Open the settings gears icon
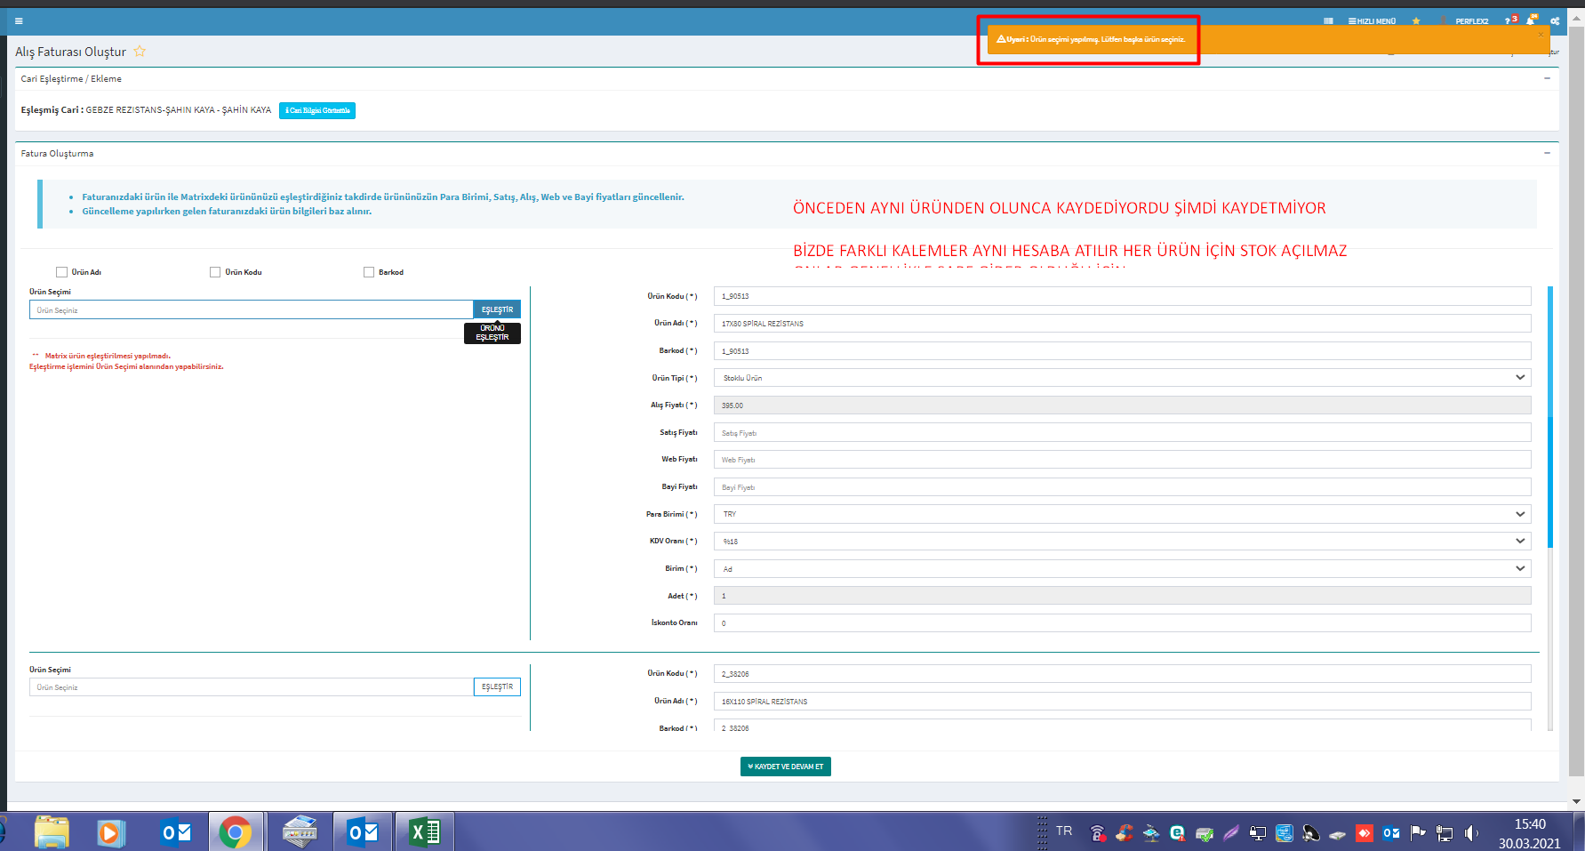 coord(1555,21)
